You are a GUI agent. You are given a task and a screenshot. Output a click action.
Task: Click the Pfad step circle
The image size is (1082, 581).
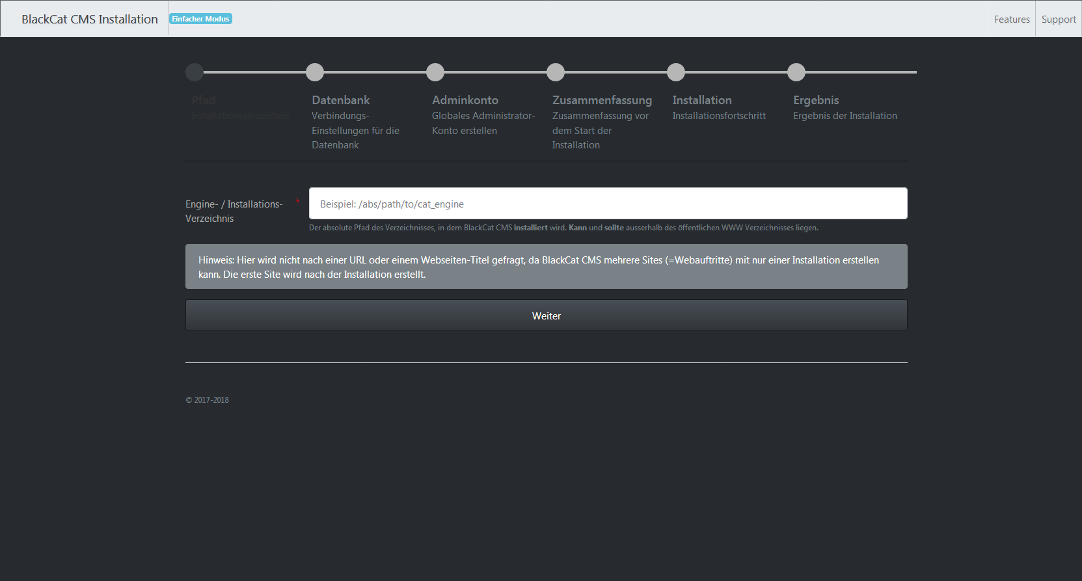195,72
